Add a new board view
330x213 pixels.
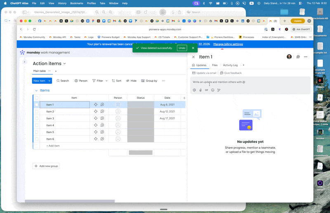tap(56, 71)
